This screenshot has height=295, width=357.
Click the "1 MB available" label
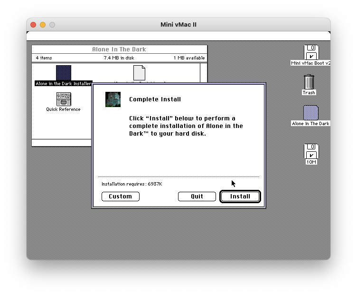pos(189,58)
